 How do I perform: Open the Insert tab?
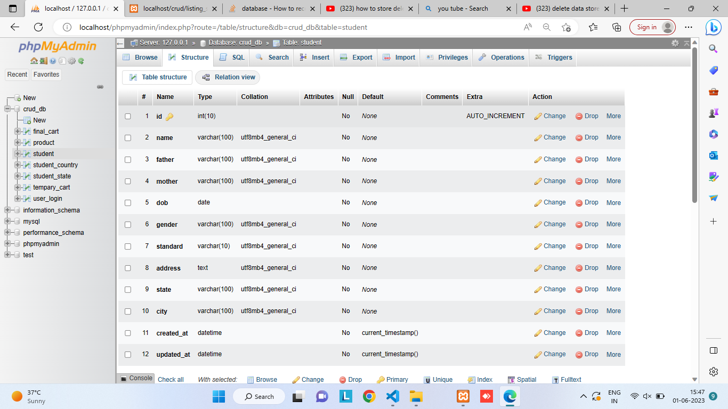pos(314,58)
